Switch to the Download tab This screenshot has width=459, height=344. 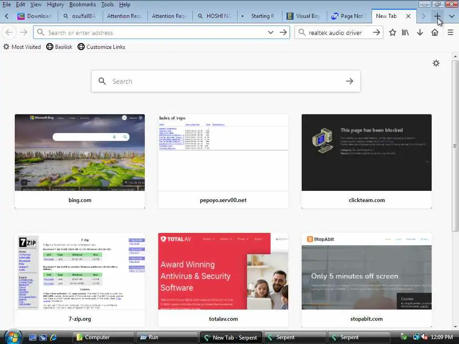35,16
